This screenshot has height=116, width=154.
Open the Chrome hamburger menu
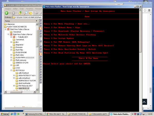[149, 10]
